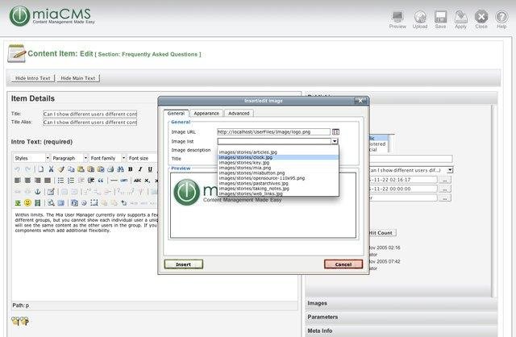The width and height of the screenshot is (516, 337).
Task: Close the Insert/edit image dialog
Action: pyautogui.click(x=360, y=101)
